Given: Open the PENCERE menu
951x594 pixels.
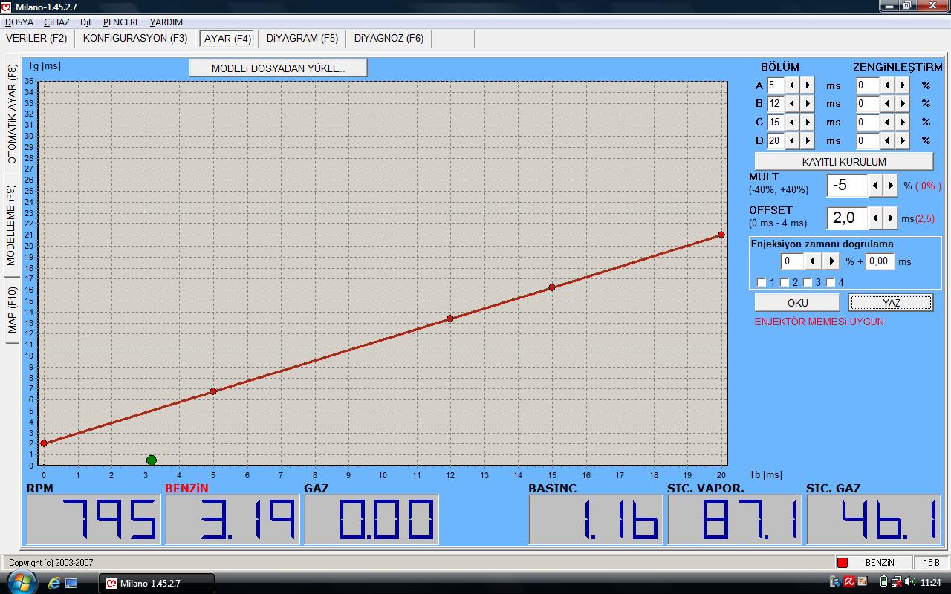Looking at the screenshot, I should pos(121,22).
